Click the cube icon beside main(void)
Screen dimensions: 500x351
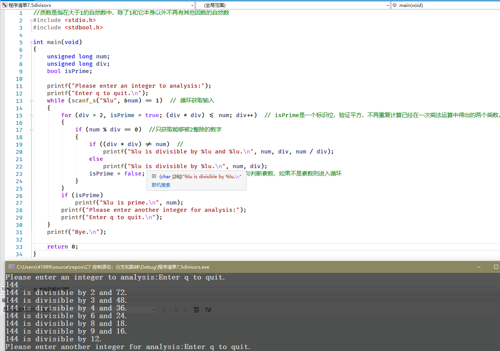coord(395,5)
